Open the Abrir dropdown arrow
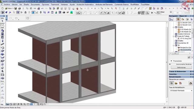This screenshot has height=109, width=194. click(13, 8)
